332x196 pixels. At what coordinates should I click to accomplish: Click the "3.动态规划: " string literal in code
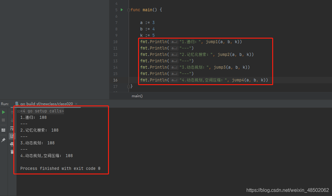click(194, 67)
